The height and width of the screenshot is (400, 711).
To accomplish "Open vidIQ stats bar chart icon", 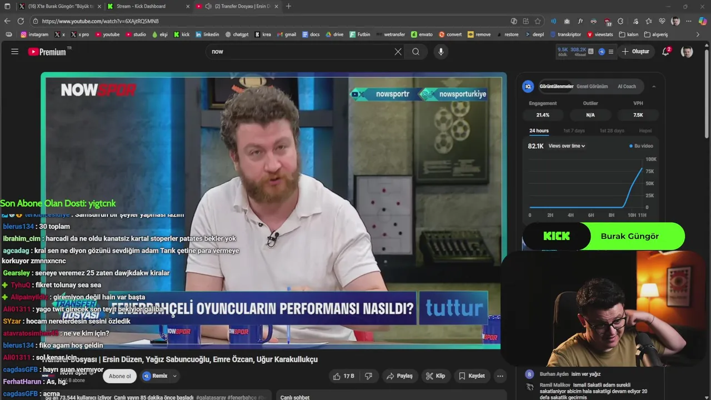I will (x=592, y=52).
